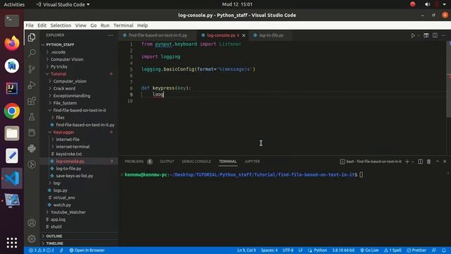This screenshot has width=451, height=254.
Task: Open keystroke.txt in explorer
Action: 69,154
